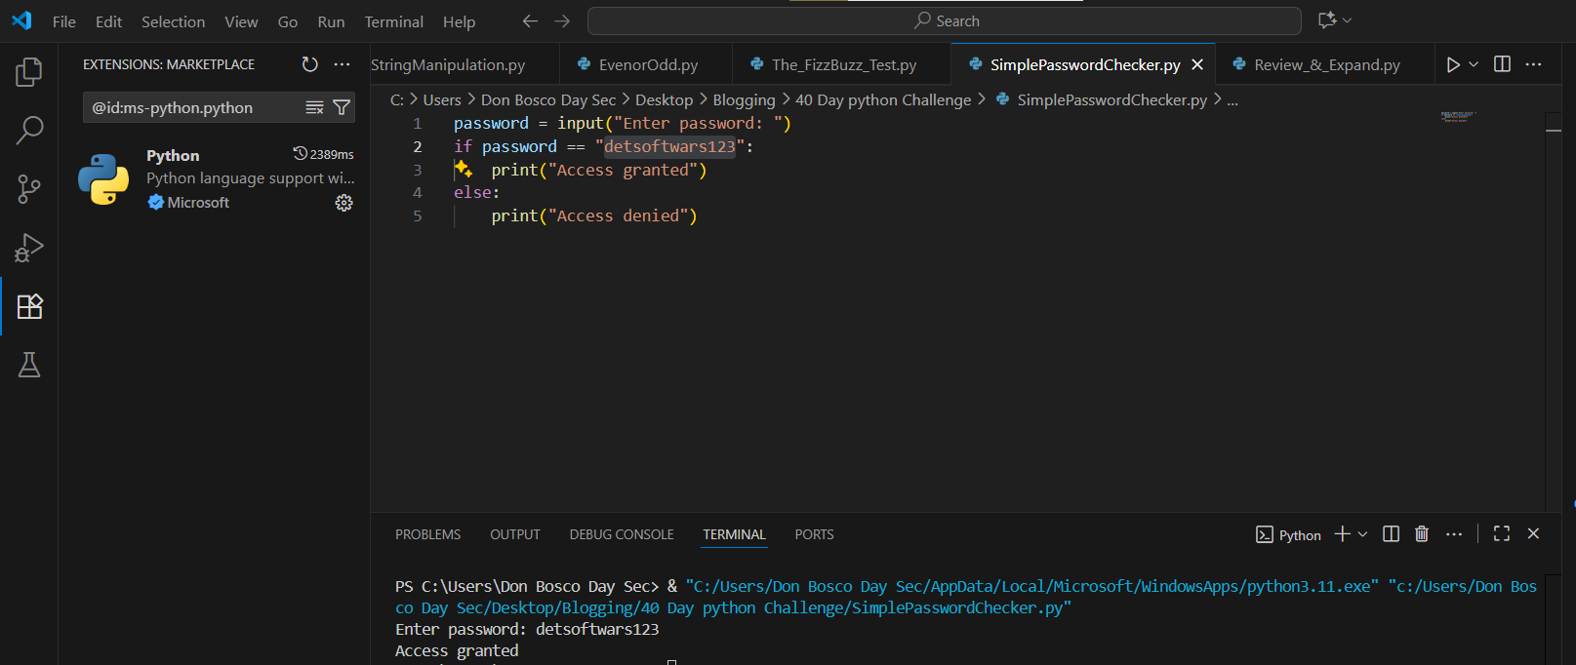Split the terminal pane
The image size is (1576, 665).
1392,534
